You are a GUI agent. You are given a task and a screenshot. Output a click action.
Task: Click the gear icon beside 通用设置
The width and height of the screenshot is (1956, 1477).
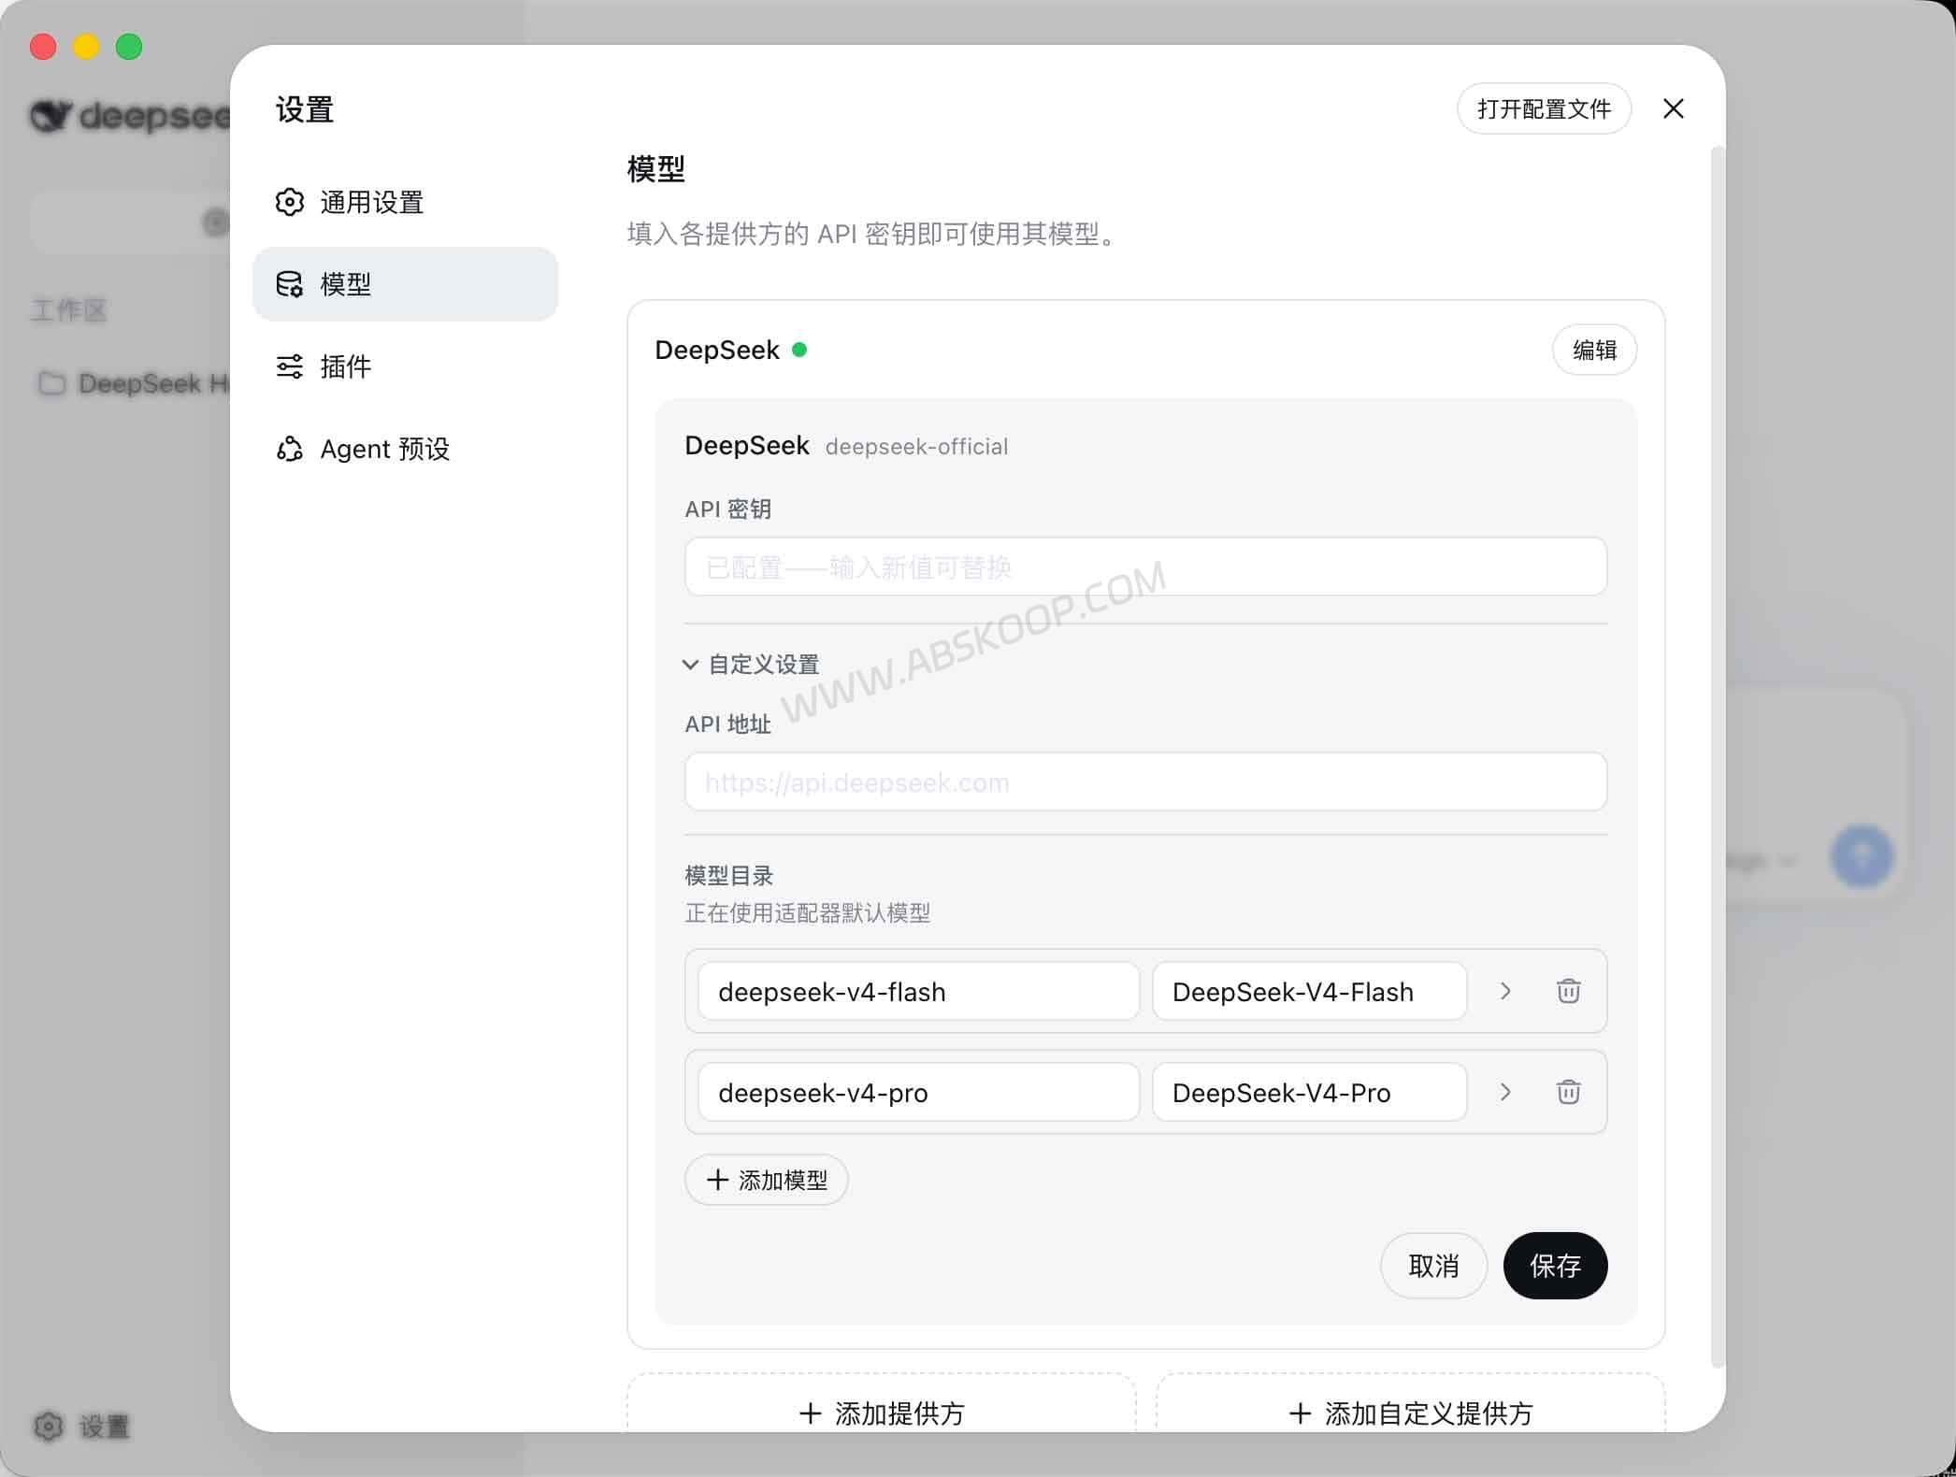[x=290, y=202]
